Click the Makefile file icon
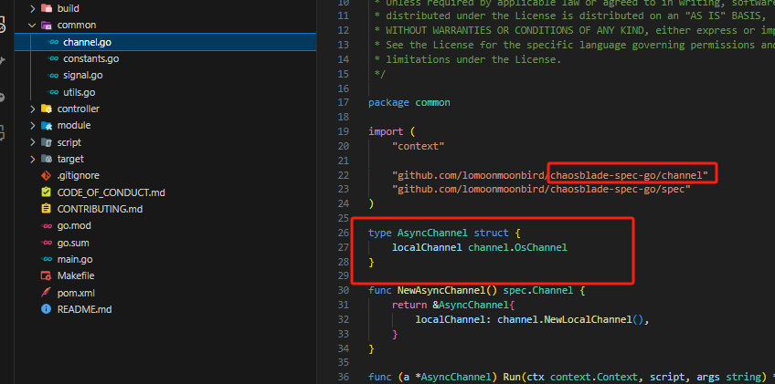The image size is (775, 384). [x=47, y=275]
